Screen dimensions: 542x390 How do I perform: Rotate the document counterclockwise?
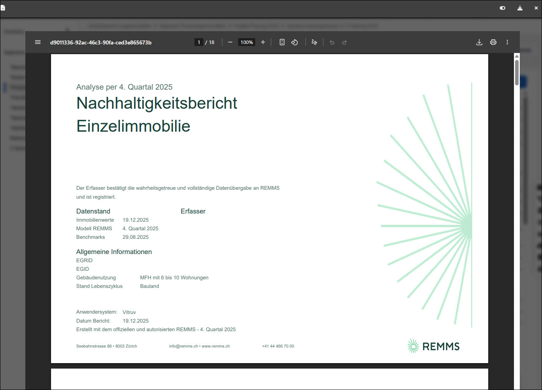click(x=295, y=42)
